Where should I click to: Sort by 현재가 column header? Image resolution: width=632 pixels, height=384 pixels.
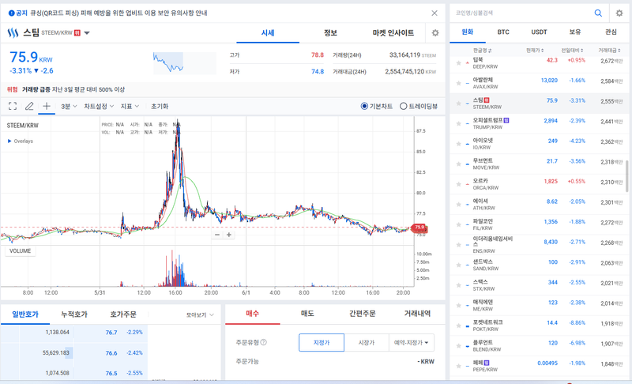pyautogui.click(x=535, y=51)
